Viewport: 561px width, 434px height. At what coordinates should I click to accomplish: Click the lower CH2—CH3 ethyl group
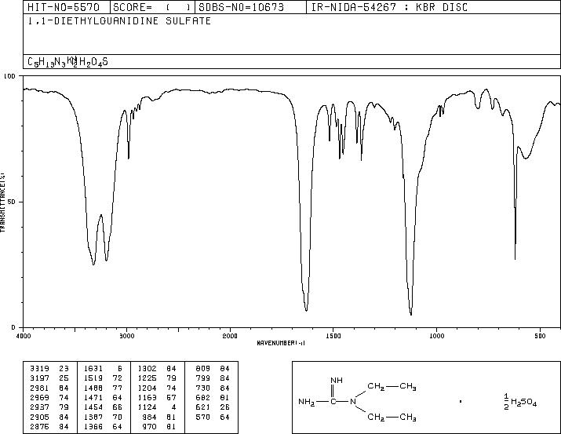(392, 418)
